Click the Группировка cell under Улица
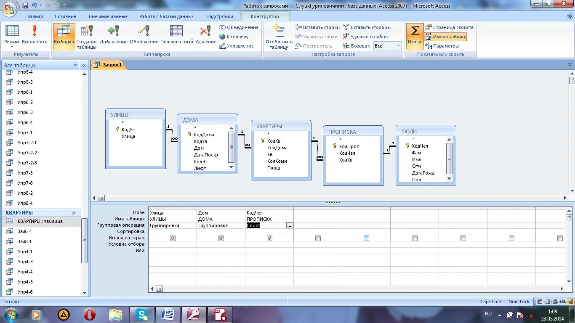575x323 pixels. 173,225
